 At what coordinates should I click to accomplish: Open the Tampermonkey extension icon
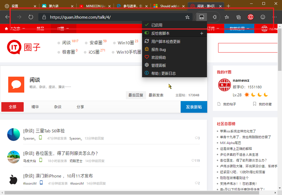click(x=202, y=17)
